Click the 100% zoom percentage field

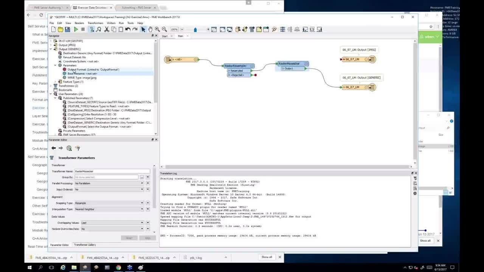click(x=174, y=29)
